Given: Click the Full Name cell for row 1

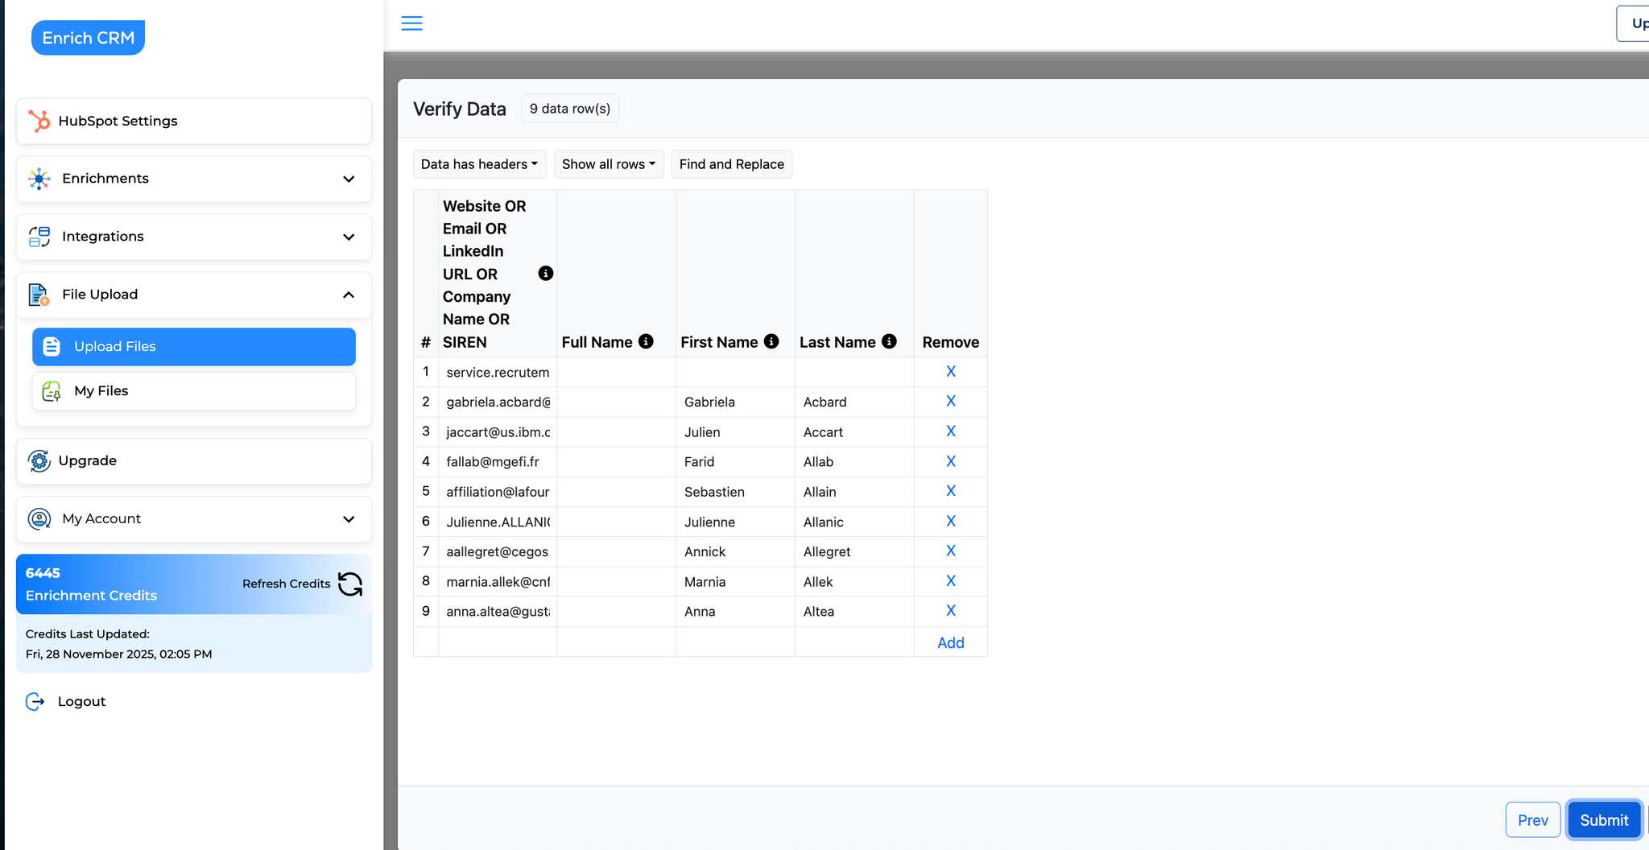Looking at the screenshot, I should [x=616, y=371].
